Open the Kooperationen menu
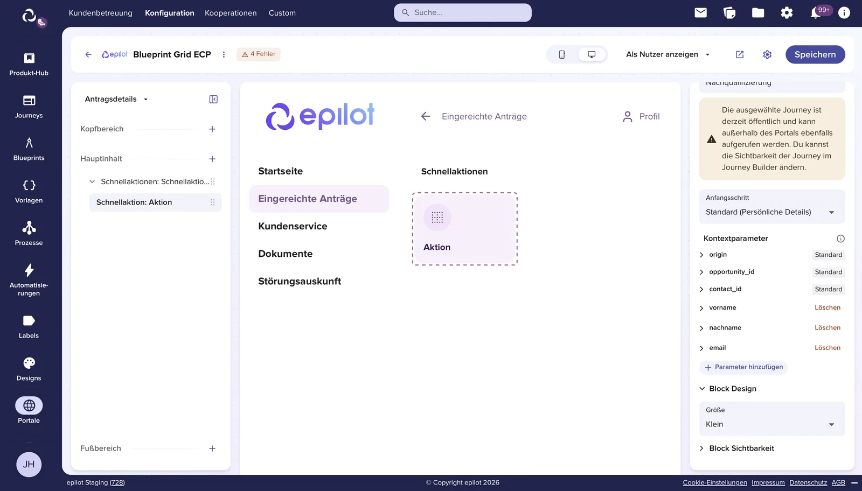The width and height of the screenshot is (862, 491). (231, 13)
